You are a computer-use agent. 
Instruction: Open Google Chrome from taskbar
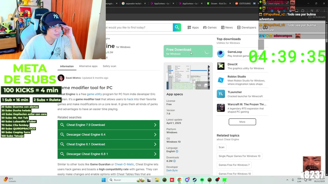point(179,180)
